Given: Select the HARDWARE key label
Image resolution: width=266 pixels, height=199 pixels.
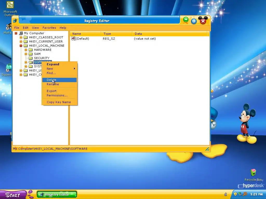Looking at the screenshot, I should click(43, 50).
